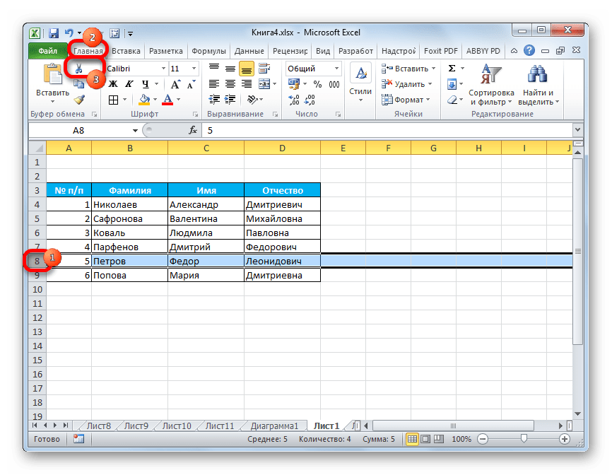Click the Format Painter brush icon
Viewport: 612px width, 475px height.
click(79, 100)
